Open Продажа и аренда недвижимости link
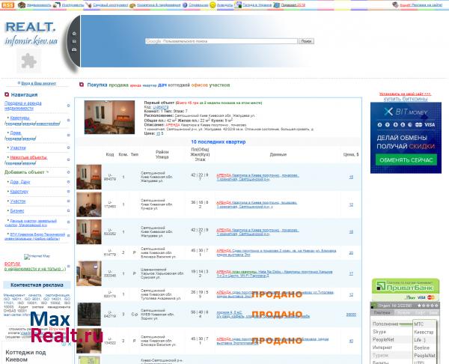Viewport: 449px width, 364px height. click(x=23, y=106)
